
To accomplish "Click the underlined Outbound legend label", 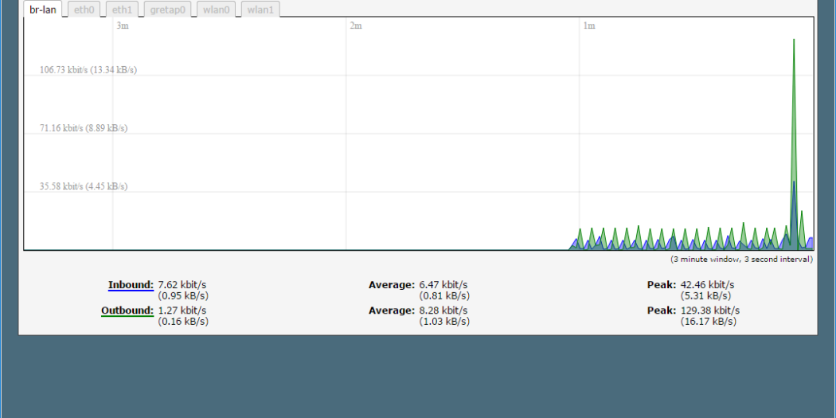I will pyautogui.click(x=127, y=311).
